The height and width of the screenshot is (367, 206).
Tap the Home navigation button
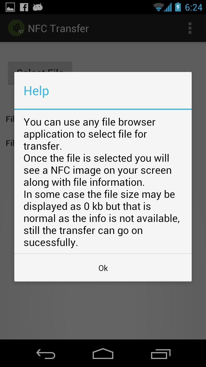pos(103,354)
